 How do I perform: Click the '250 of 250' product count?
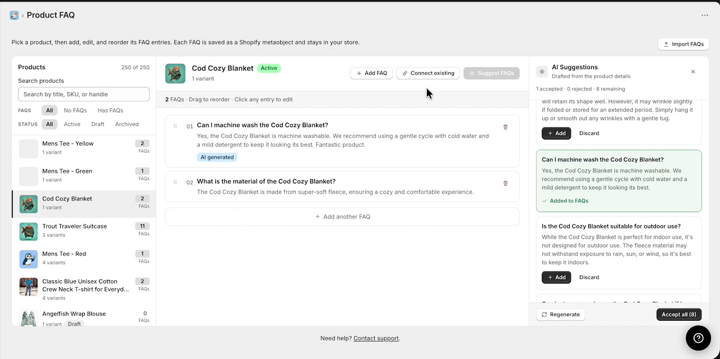[136, 68]
